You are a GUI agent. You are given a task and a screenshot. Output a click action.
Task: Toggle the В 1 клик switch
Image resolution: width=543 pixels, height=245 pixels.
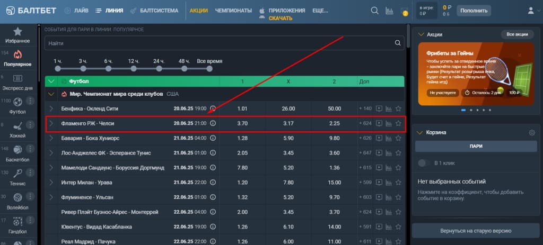424,163
